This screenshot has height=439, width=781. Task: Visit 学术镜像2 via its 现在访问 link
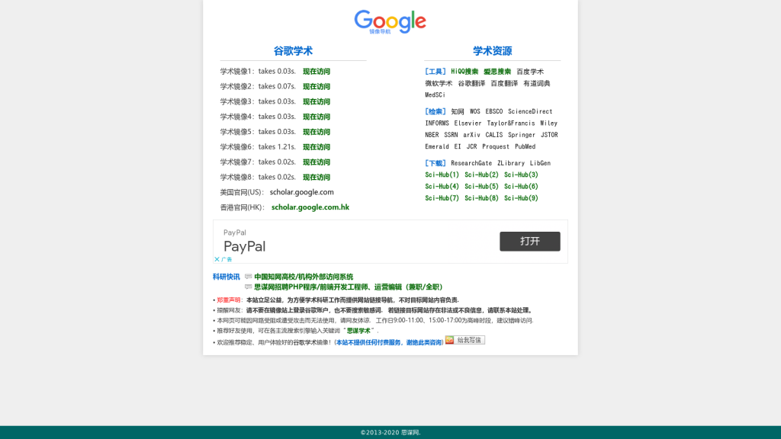click(317, 87)
